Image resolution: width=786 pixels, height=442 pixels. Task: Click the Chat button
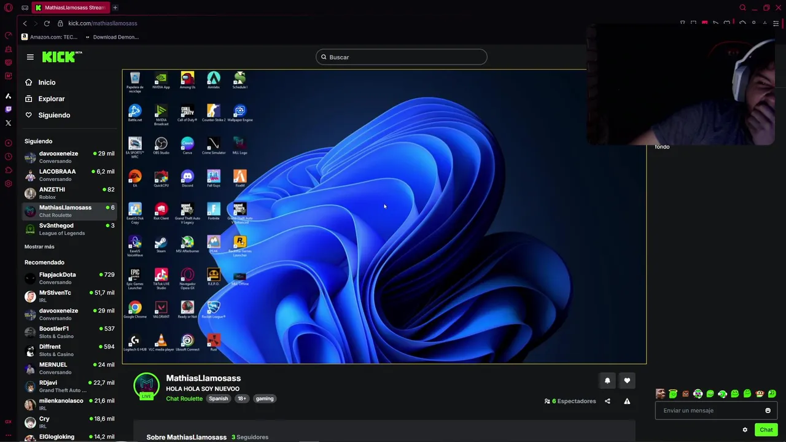click(x=766, y=430)
